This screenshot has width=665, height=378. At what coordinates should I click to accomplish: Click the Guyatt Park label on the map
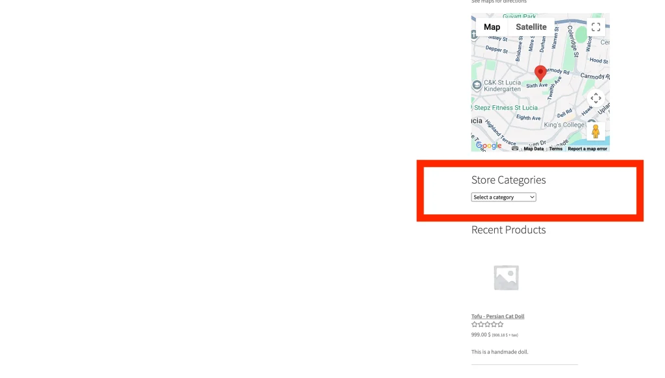(519, 17)
